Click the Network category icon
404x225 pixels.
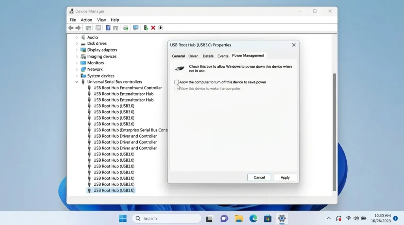click(83, 69)
